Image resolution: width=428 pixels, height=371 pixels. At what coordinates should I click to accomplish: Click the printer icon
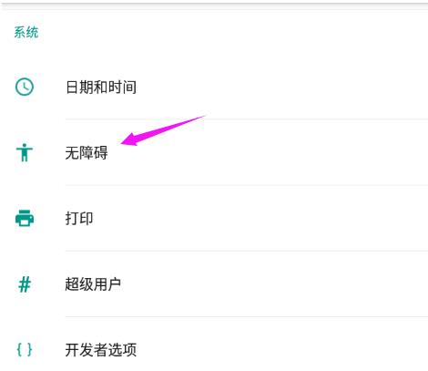click(x=25, y=218)
